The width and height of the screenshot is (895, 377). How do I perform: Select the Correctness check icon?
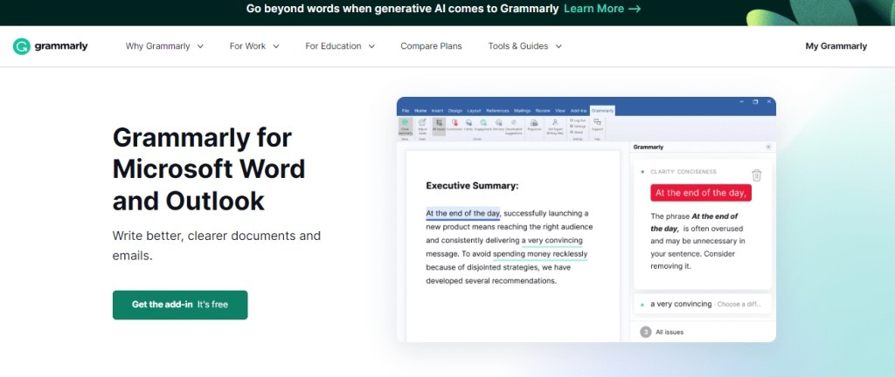(x=454, y=126)
